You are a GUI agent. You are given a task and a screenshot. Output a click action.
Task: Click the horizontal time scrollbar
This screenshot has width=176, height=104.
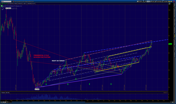(x=48, y=102)
